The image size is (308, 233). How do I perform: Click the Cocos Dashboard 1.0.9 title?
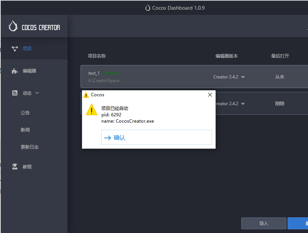coord(178,8)
